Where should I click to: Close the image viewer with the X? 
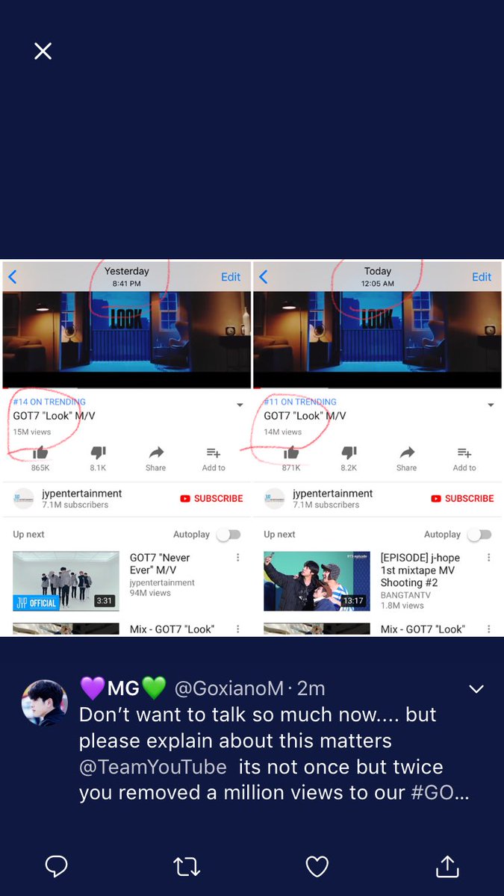click(x=43, y=51)
